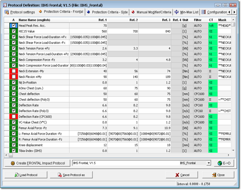Click the Close button icon
The width and height of the screenshot is (241, 190).
(x=214, y=175)
